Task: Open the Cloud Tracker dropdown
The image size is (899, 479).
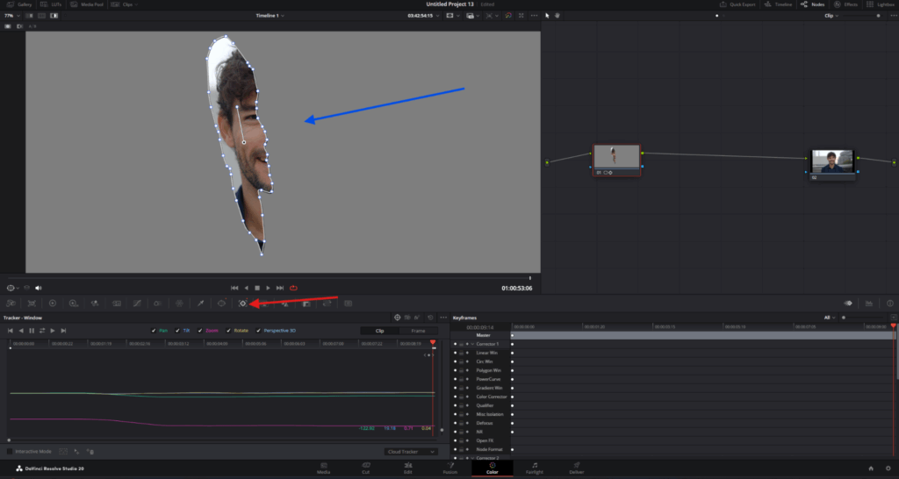Action: 411,451
